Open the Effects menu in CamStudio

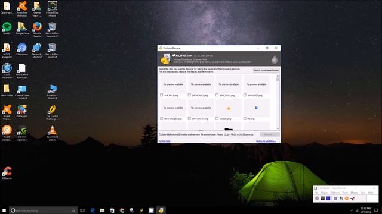[x=354, y=193]
